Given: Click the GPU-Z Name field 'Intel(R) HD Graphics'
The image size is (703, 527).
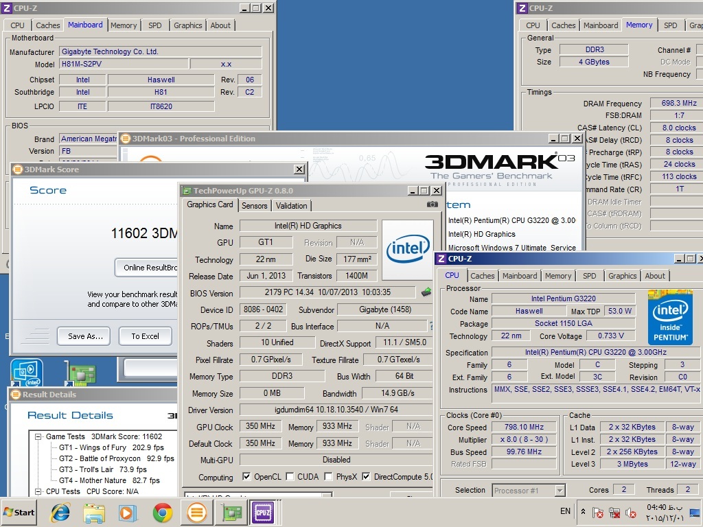Looking at the screenshot, I should pyautogui.click(x=308, y=226).
